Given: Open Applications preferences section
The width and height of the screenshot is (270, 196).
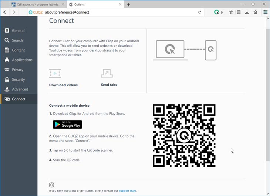Looking at the screenshot, I should (19, 60).
